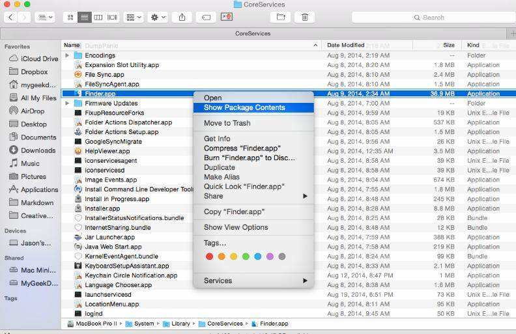Click the New Folder toolbar icon
Image resolution: width=516 pixels, height=334 pixels.
click(281, 18)
